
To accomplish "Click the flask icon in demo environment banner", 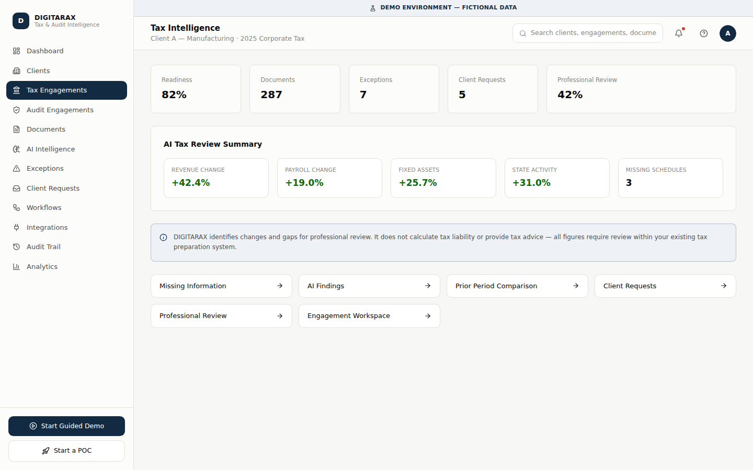I will 373,8.
